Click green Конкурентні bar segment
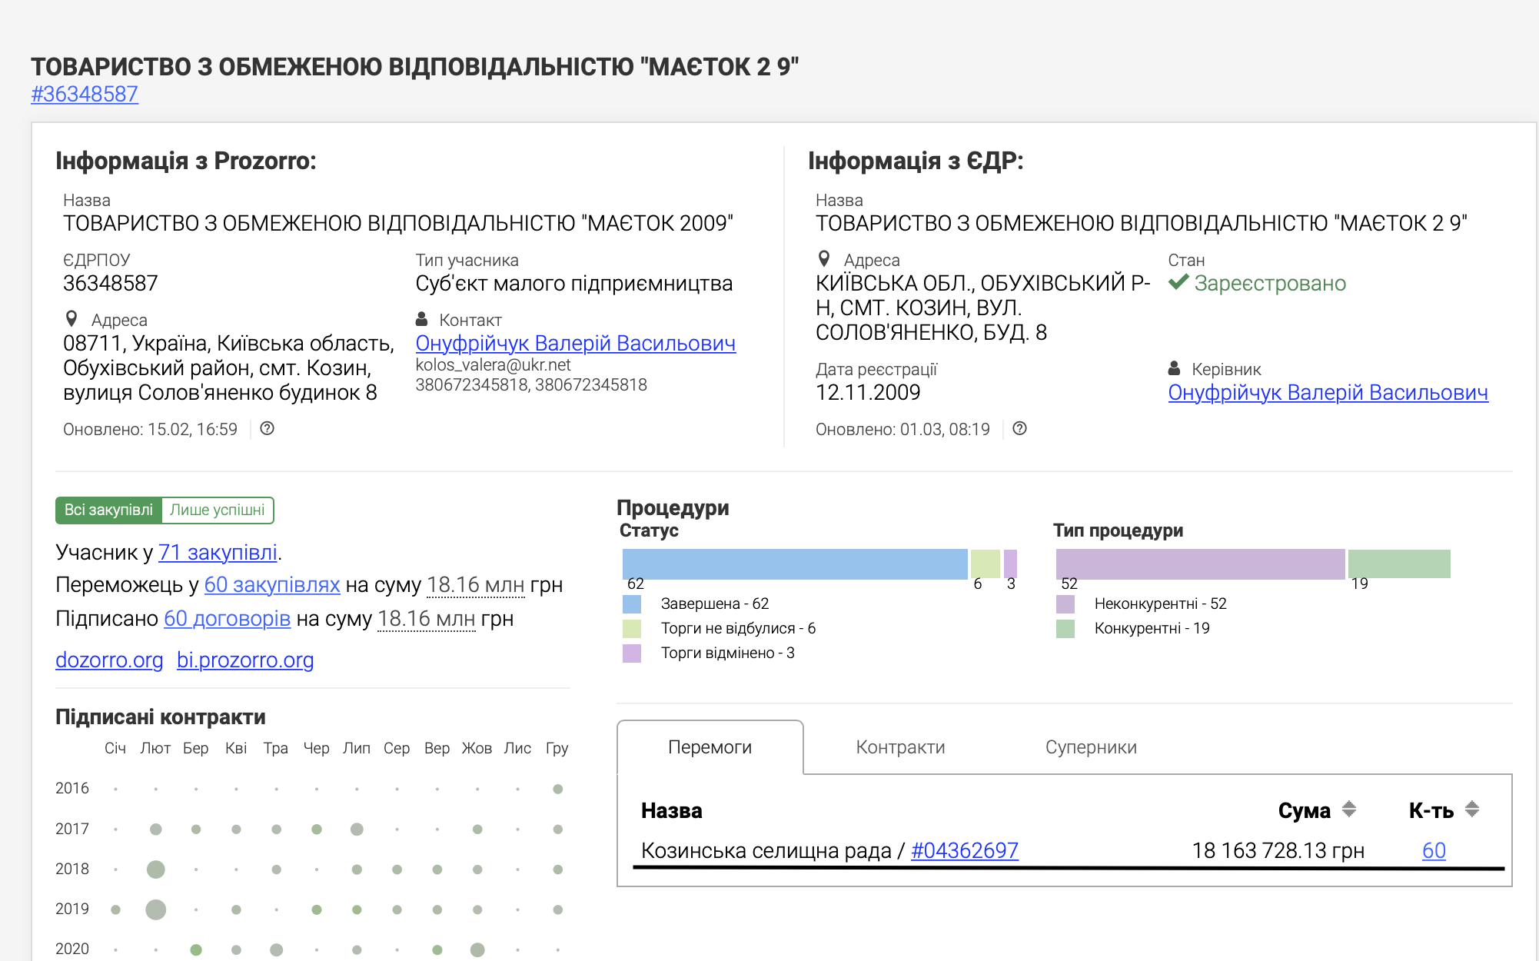This screenshot has width=1539, height=961. tap(1398, 564)
